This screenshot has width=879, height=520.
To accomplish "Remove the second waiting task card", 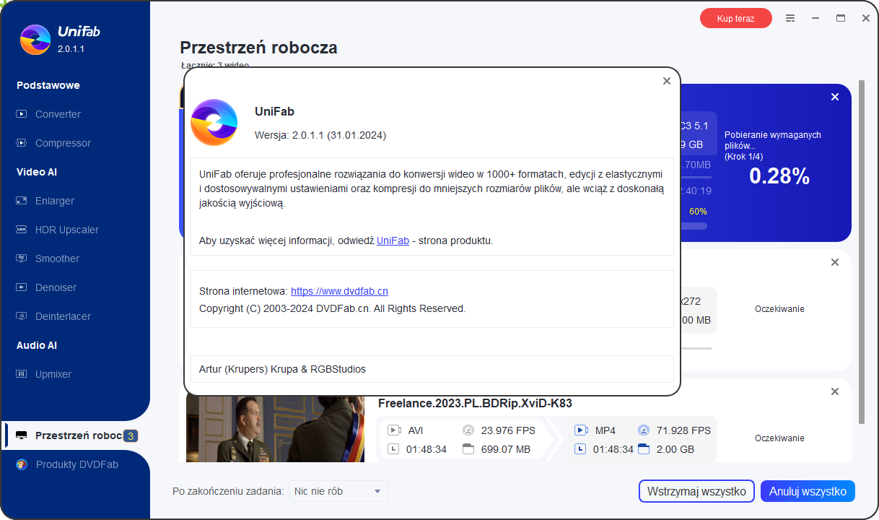I will click(x=835, y=262).
